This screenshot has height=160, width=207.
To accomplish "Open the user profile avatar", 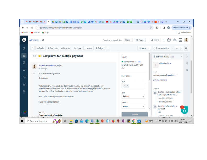I will click(186, 40).
